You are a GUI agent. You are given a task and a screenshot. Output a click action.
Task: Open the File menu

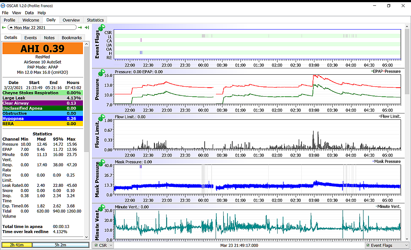click(5, 13)
